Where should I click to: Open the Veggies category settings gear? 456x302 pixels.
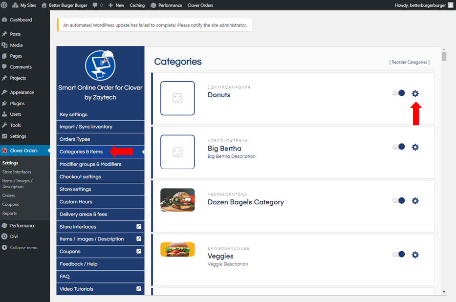click(x=415, y=255)
